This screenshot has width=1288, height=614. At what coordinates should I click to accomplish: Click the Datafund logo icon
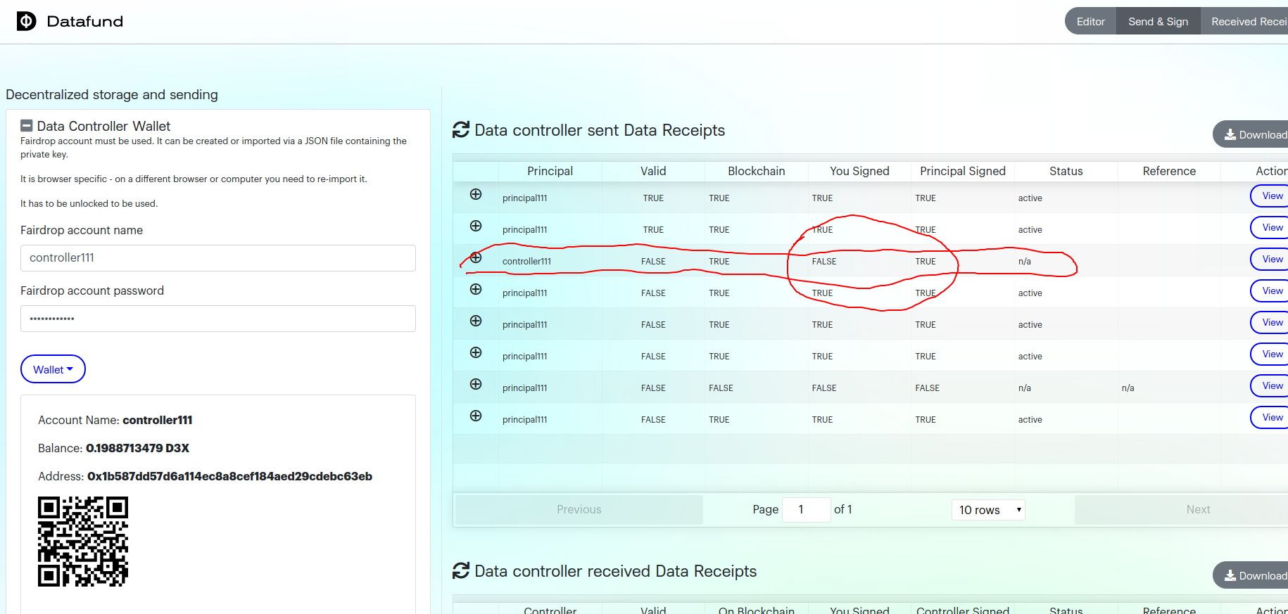click(x=26, y=21)
